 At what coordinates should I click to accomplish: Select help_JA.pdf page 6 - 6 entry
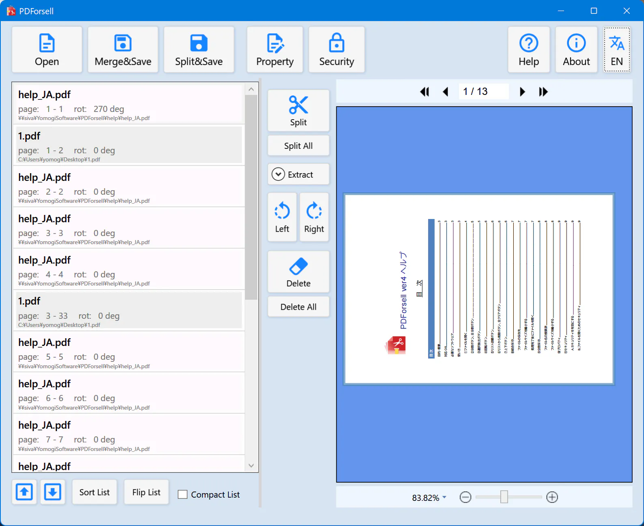pos(129,393)
